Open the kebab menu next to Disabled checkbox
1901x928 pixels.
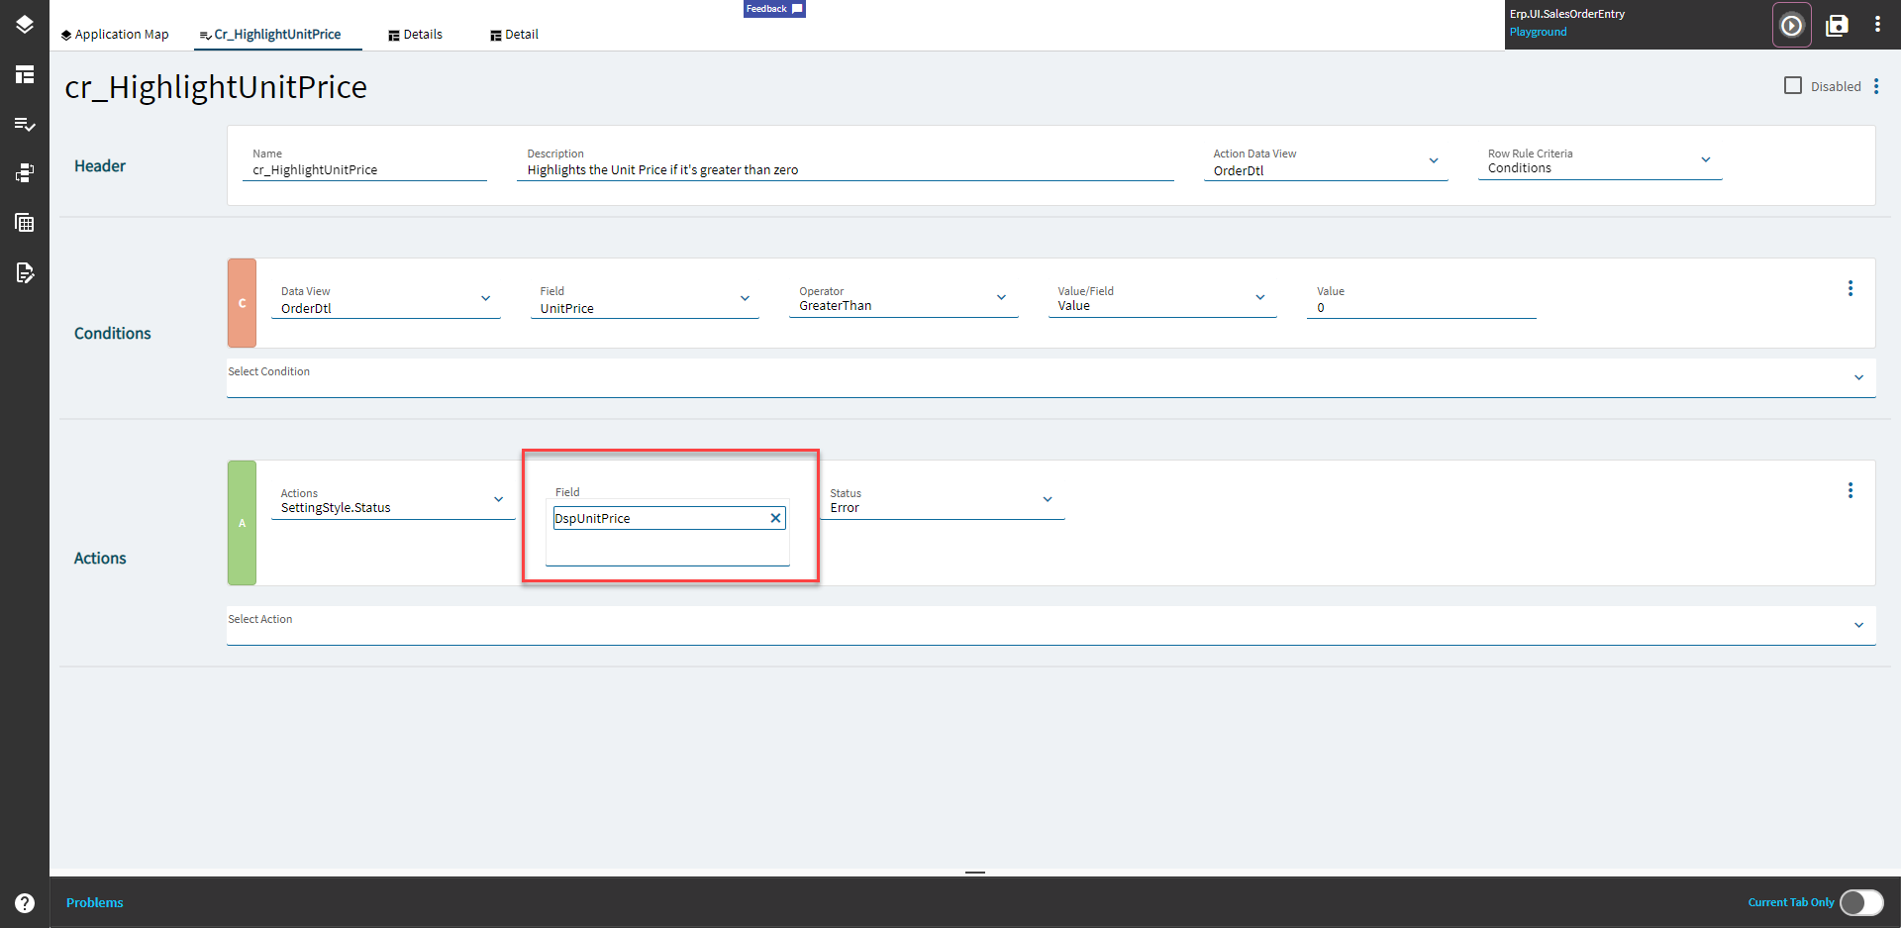[1877, 86]
